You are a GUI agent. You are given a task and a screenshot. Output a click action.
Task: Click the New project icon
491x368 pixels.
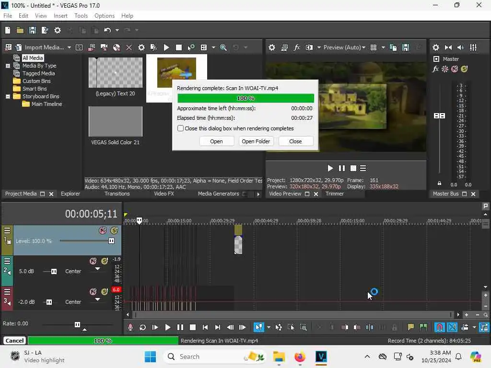coord(8,30)
